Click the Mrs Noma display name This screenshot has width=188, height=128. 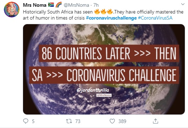click(x=34, y=5)
